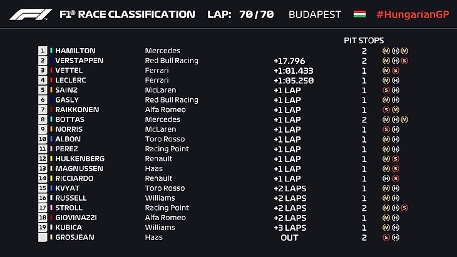Click Grosjean's hard tyre icon
Image resolution: width=457 pixels, height=257 pixels.
(x=396, y=237)
